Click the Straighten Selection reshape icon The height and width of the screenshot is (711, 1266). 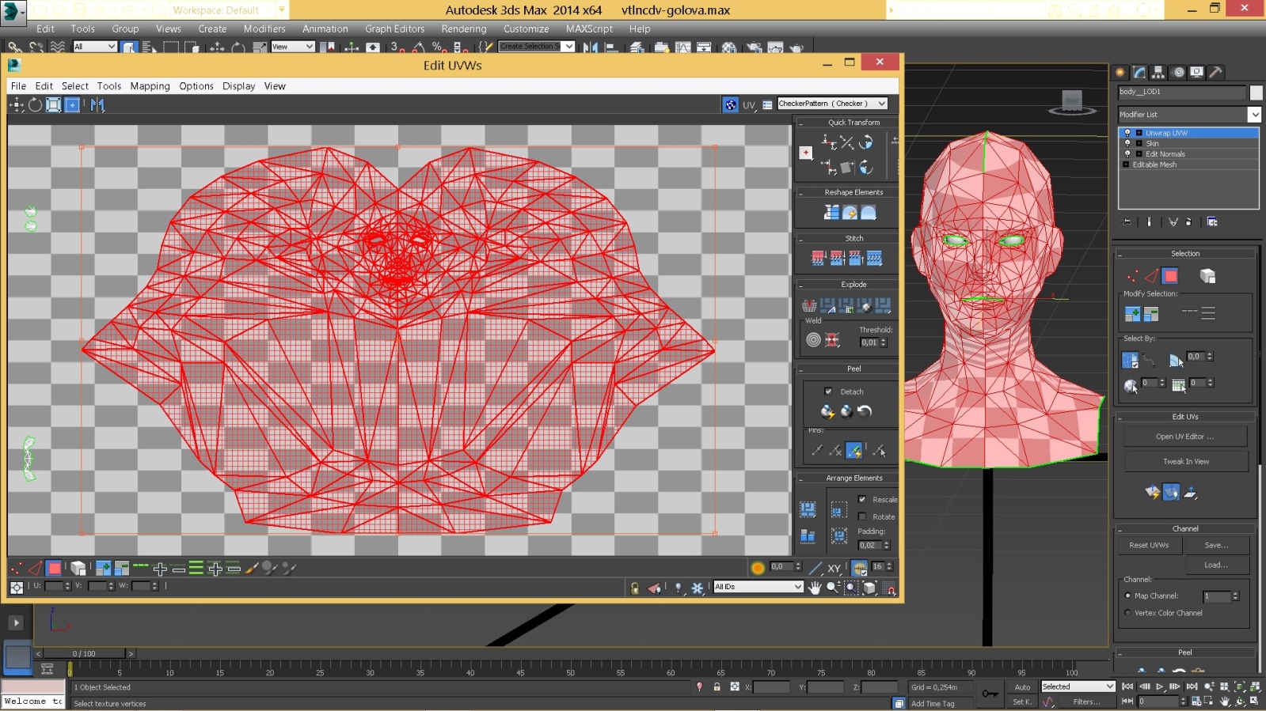pyautogui.click(x=831, y=212)
